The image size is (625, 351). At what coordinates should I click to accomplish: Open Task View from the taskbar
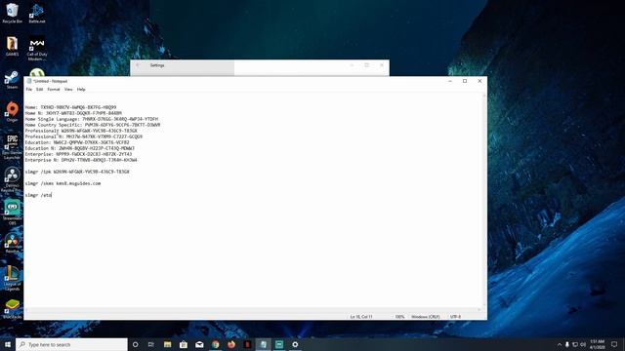(x=151, y=344)
